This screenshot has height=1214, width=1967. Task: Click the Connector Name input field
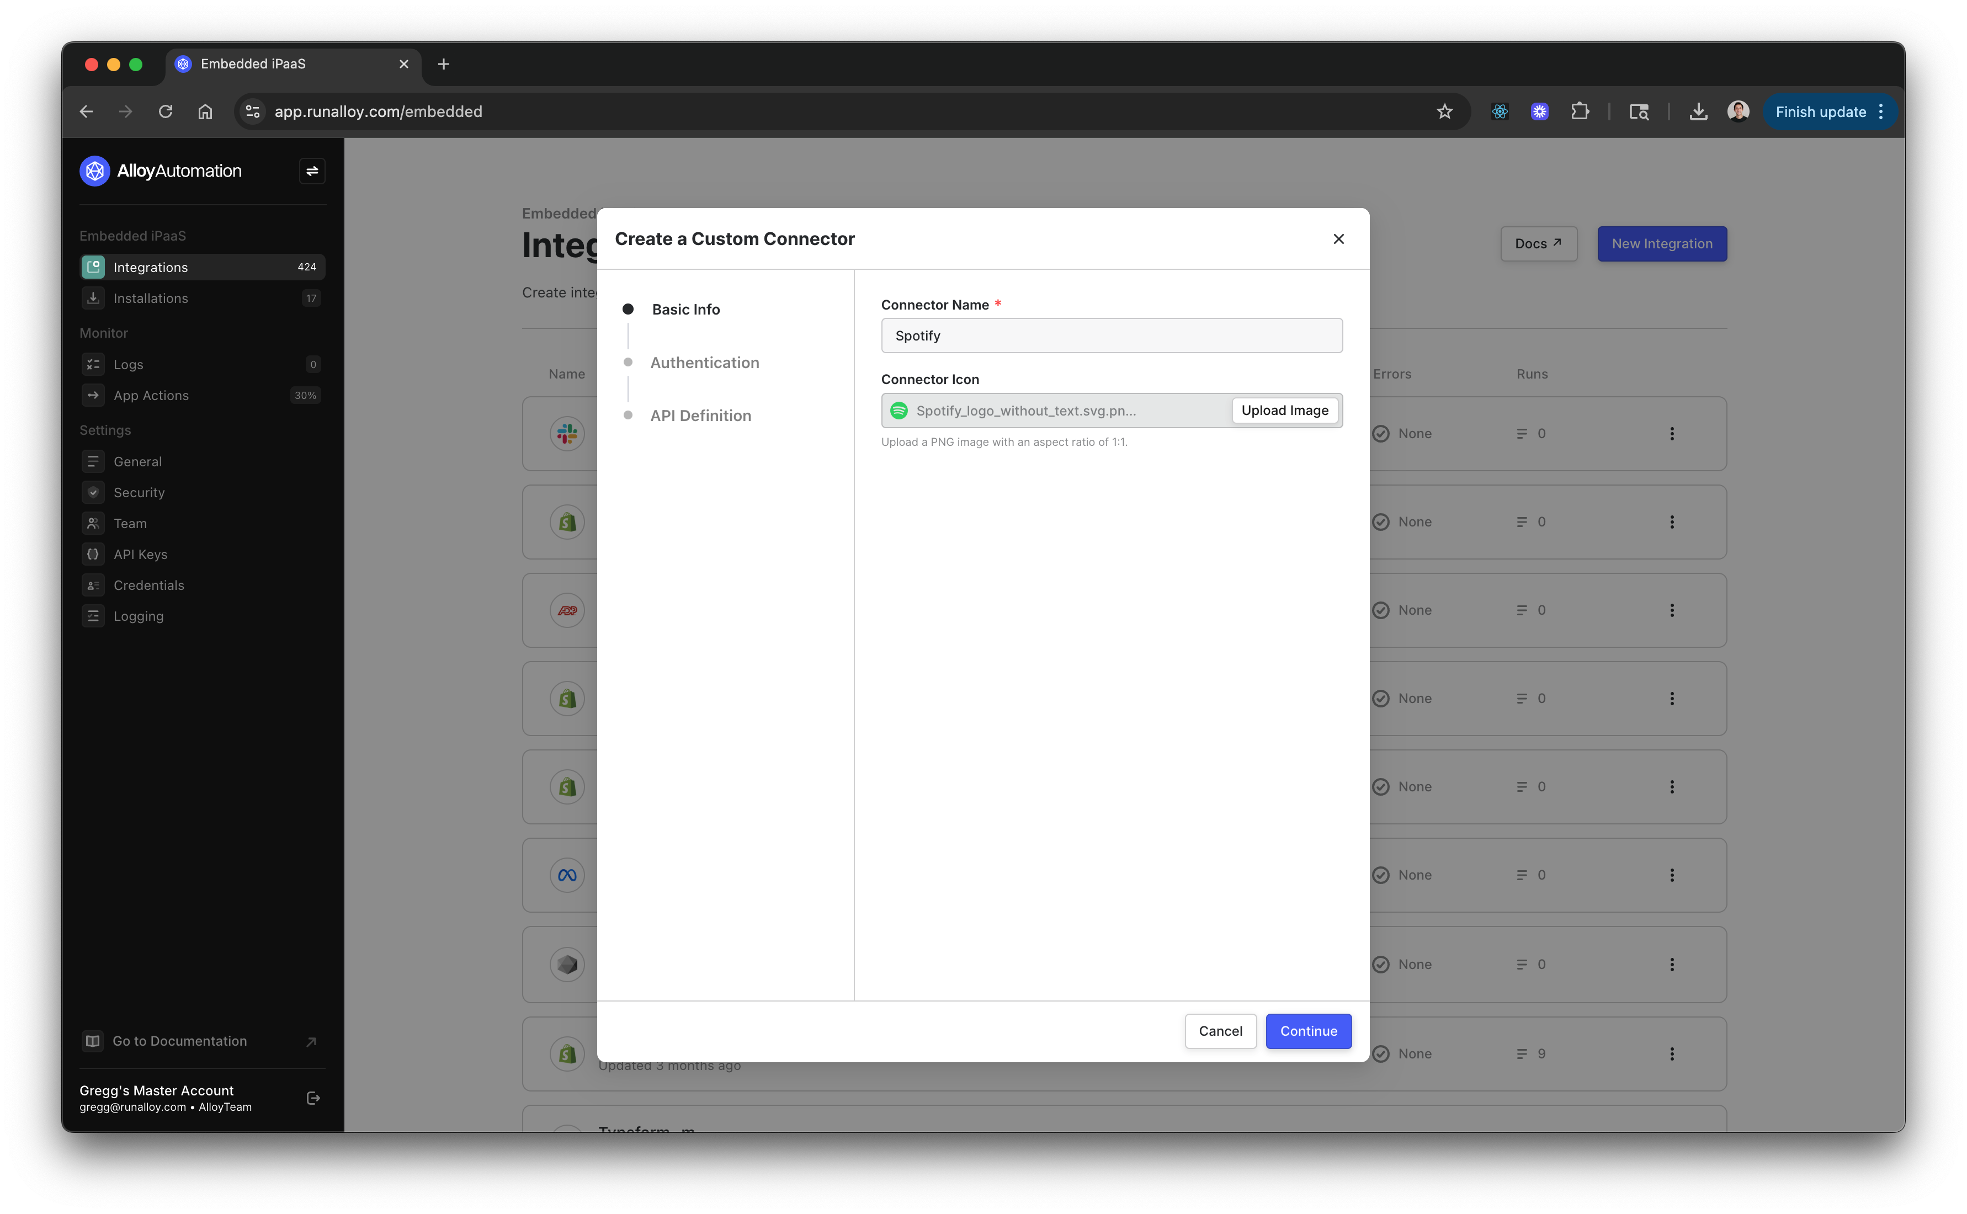point(1111,336)
